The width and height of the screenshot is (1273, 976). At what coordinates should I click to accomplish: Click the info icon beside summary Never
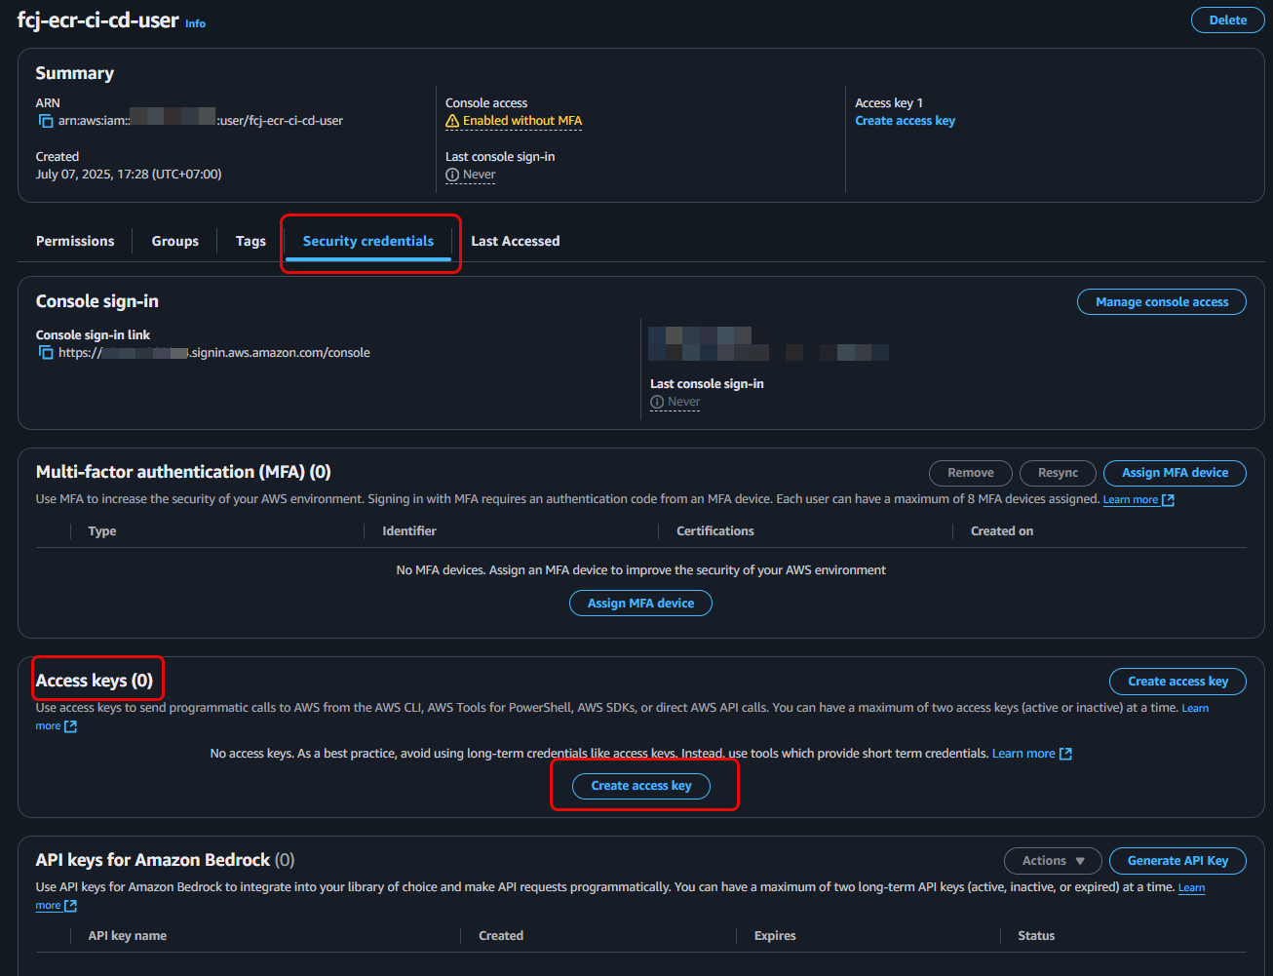coord(452,175)
